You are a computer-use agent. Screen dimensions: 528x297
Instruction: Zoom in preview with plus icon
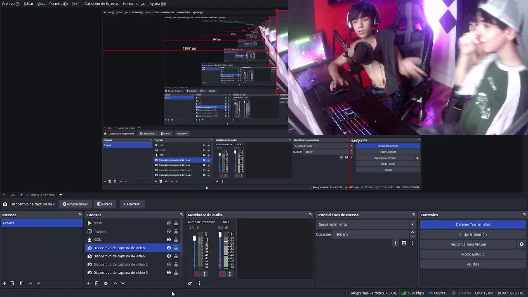click(21, 195)
